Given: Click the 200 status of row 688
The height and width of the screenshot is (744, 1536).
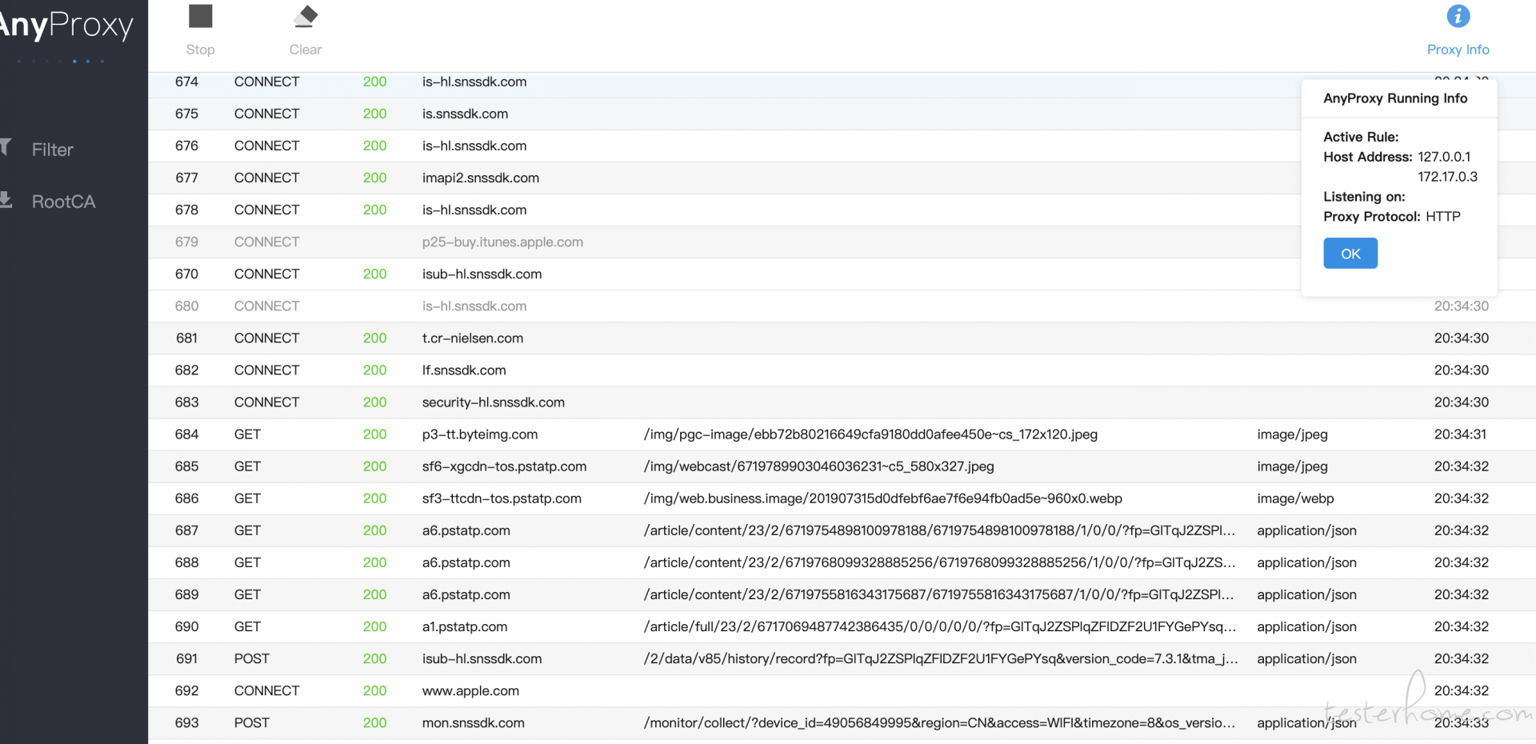Looking at the screenshot, I should click(374, 562).
